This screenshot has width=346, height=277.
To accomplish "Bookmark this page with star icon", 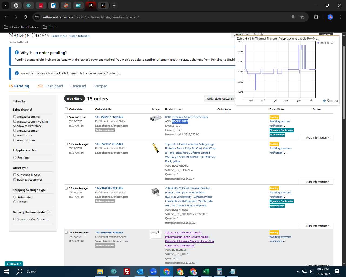I will click(302, 17).
